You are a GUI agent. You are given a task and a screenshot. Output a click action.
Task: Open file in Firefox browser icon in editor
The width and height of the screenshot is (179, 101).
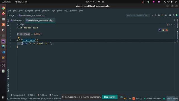pyautogui.click(x=167, y=30)
